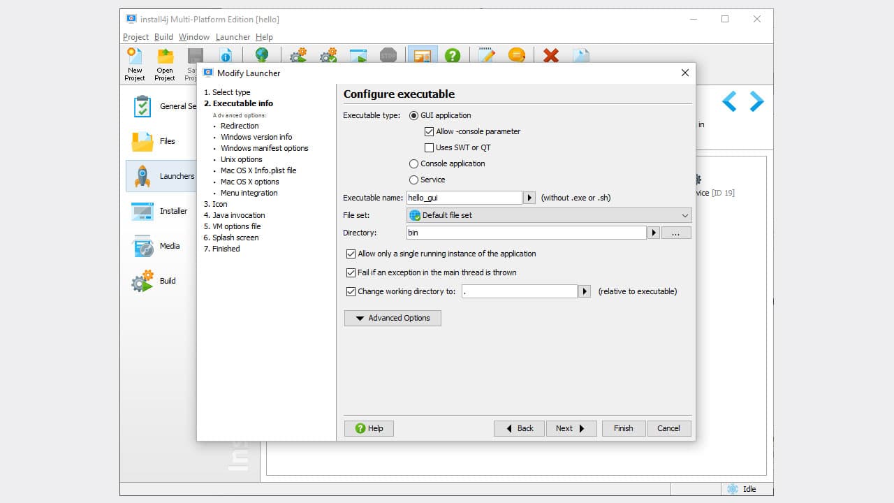Select the Installer section icon
The width and height of the screenshot is (894, 503).
[142, 211]
